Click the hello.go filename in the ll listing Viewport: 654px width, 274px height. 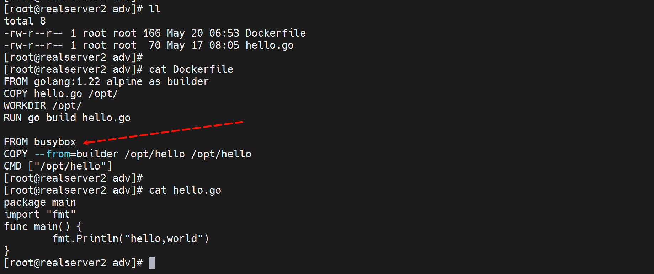269,45
